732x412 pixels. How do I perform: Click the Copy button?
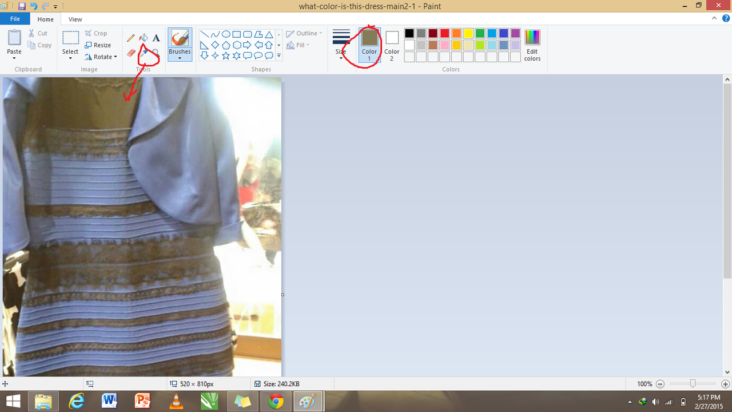pyautogui.click(x=39, y=45)
